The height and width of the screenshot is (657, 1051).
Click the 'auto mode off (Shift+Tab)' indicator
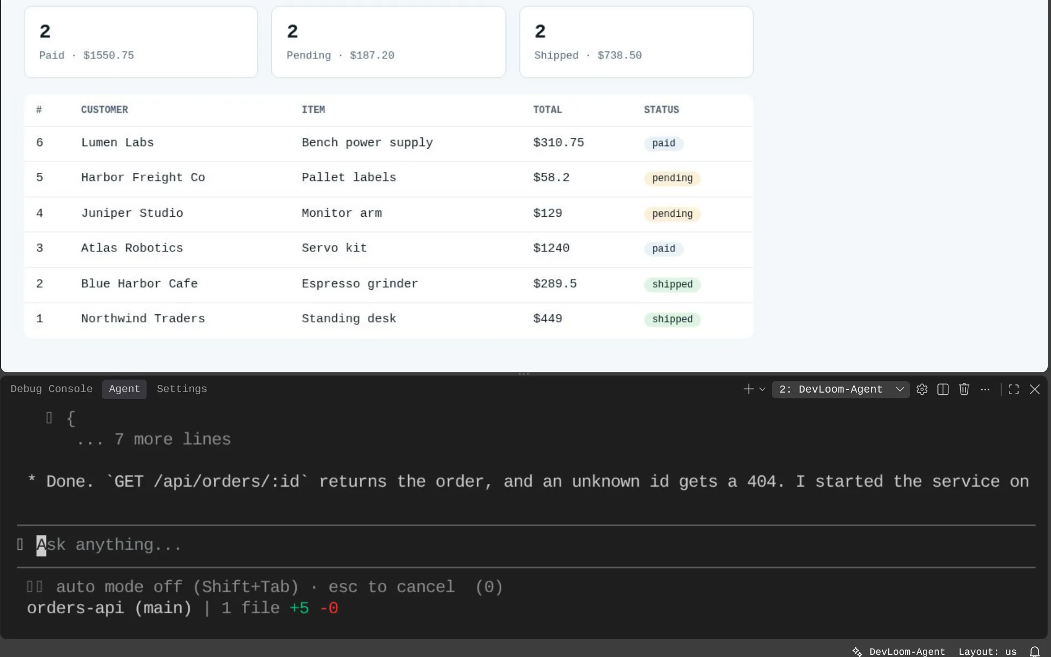tap(177, 587)
